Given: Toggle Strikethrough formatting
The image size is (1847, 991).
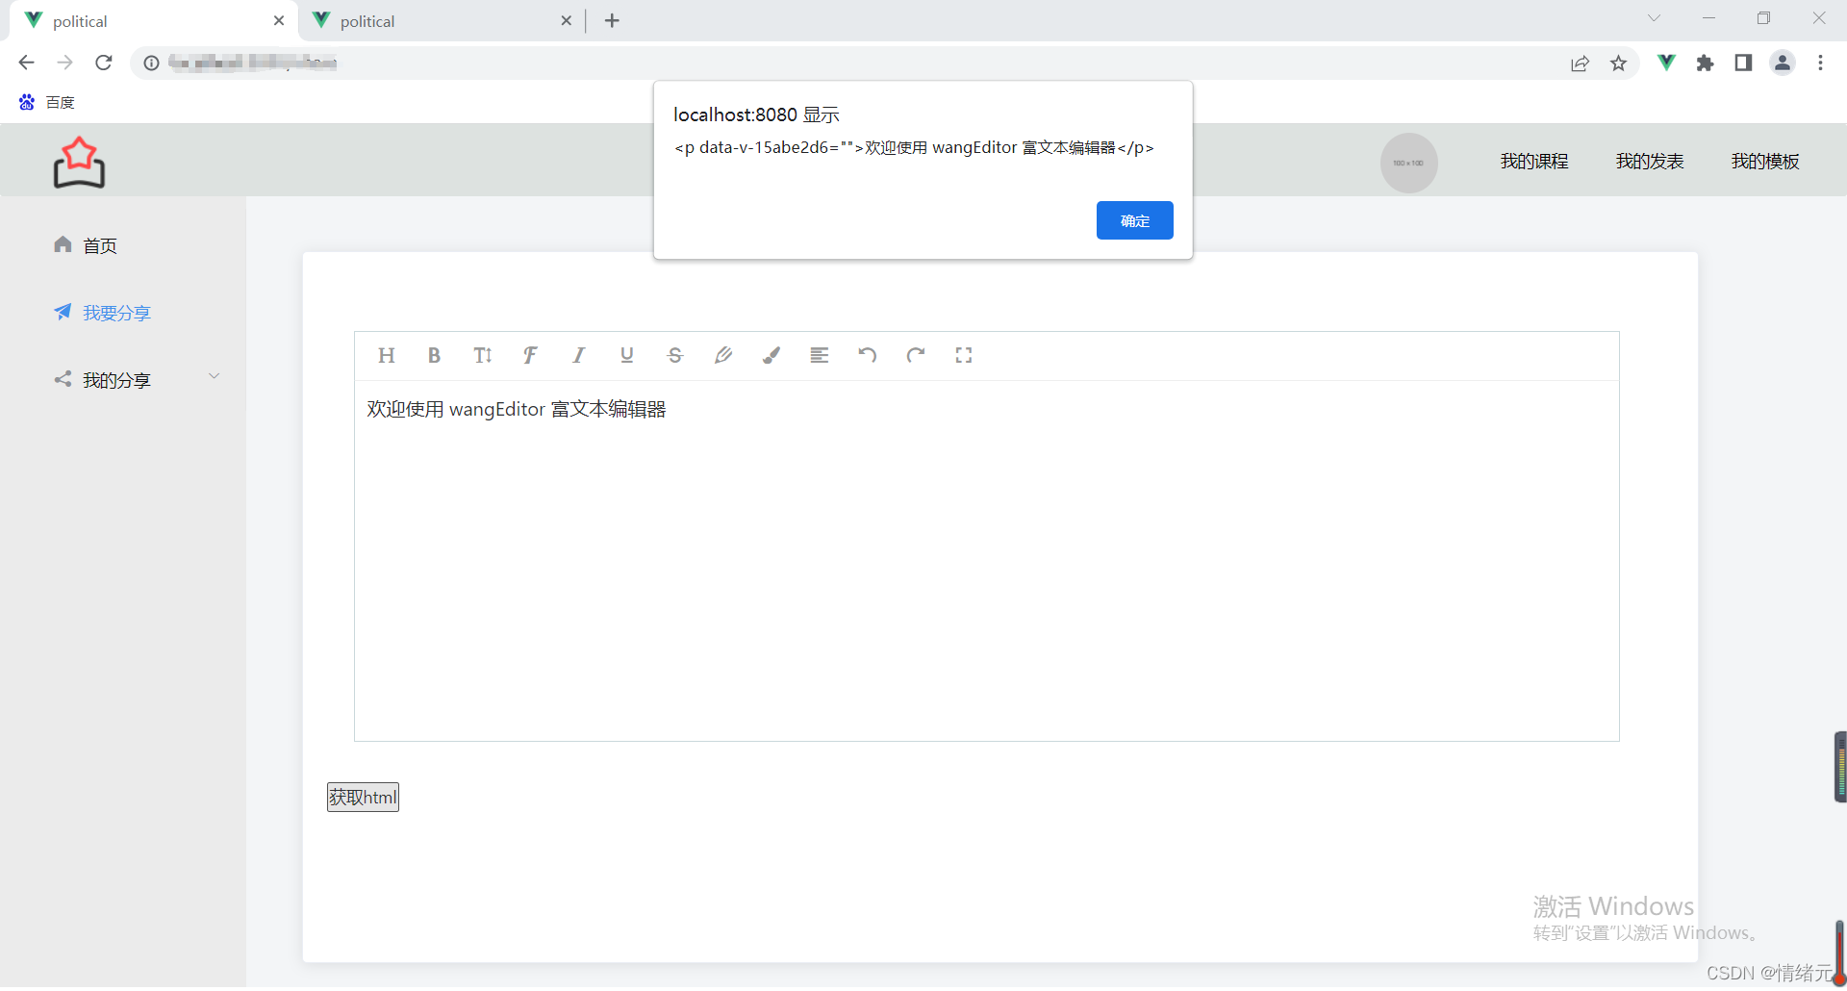Looking at the screenshot, I should (675, 356).
